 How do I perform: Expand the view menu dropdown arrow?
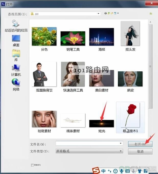click(118, 13)
